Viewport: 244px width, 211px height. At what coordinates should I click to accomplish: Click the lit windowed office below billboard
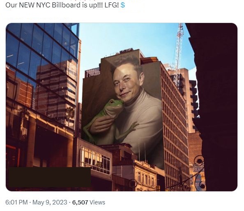pos(95,160)
